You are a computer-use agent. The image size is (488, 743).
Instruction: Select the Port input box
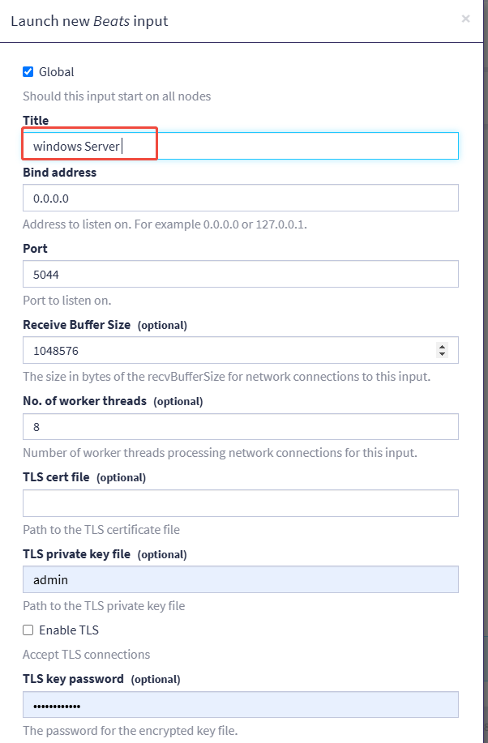[x=240, y=274]
